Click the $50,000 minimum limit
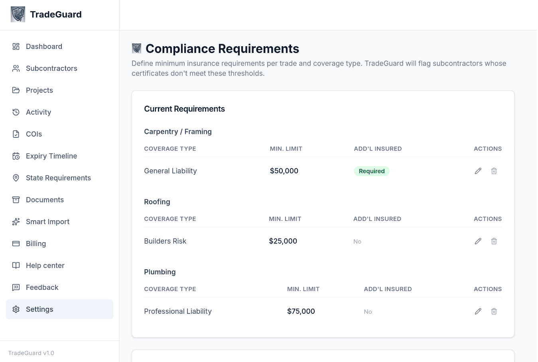Viewport: 538px width, 362px height. [x=284, y=171]
